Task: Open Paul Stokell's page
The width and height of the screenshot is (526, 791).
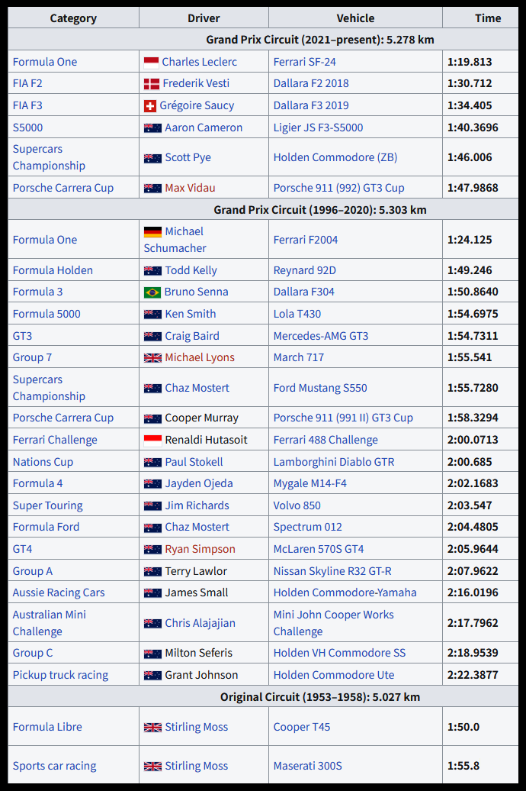Action: point(194,462)
